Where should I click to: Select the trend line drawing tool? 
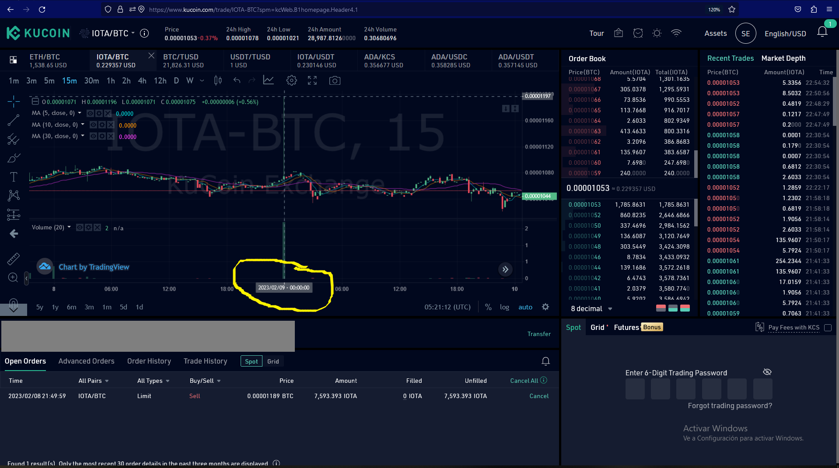pyautogui.click(x=14, y=120)
